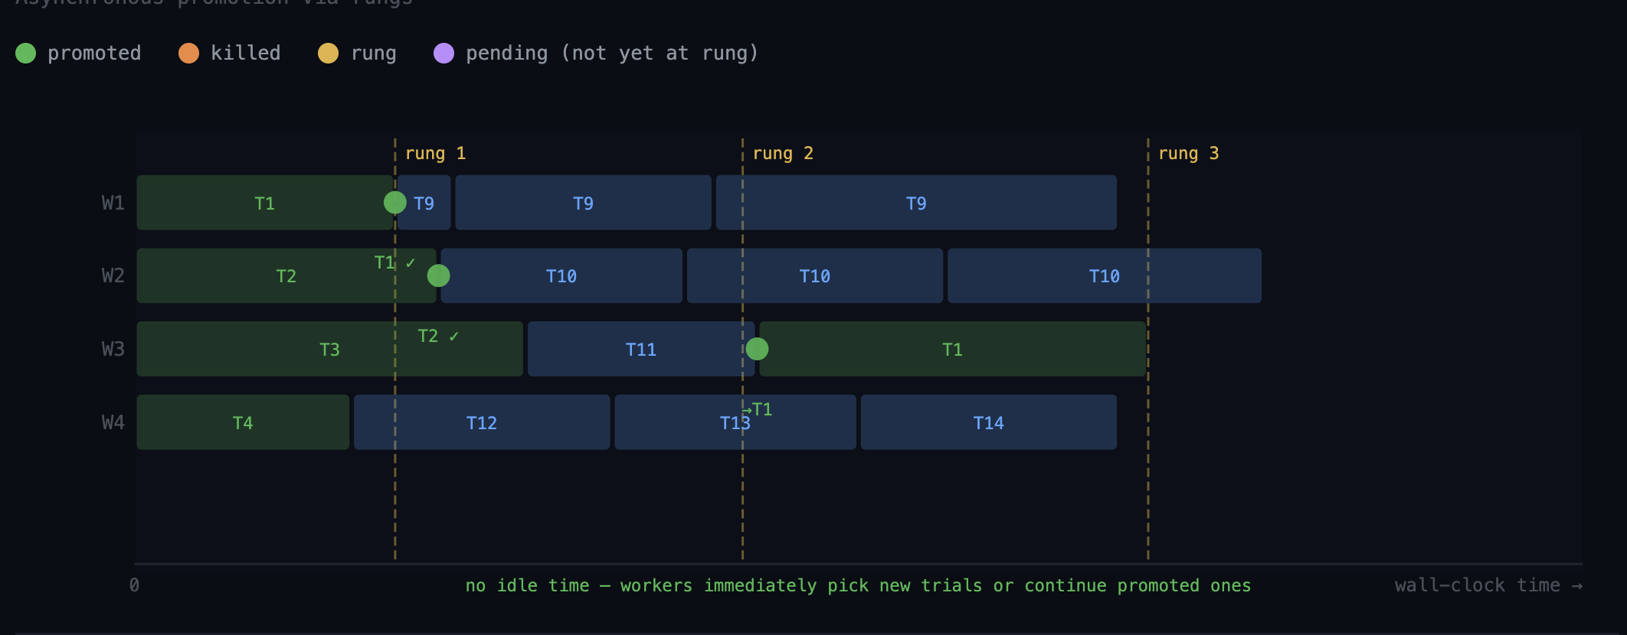Click the T1 checkmark annotation above row W2
The height and width of the screenshot is (635, 1627).
pos(394,262)
